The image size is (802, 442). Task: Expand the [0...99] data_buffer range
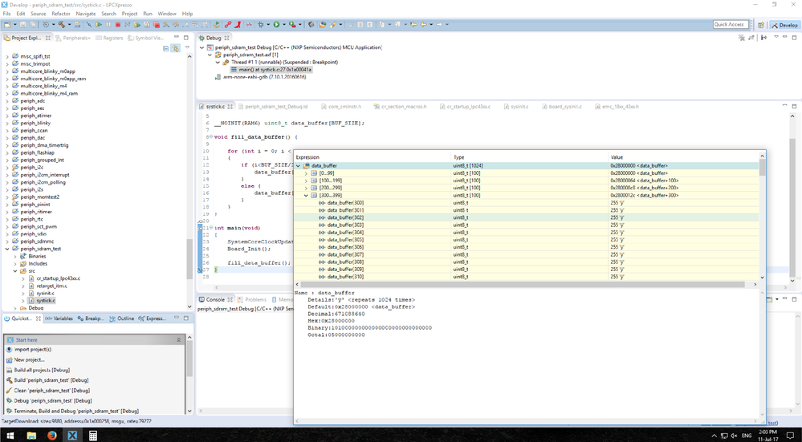pos(306,172)
